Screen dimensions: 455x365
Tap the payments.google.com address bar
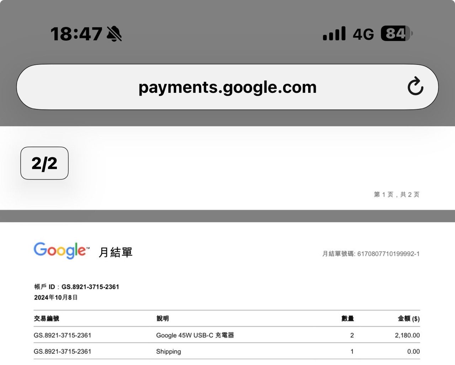[x=227, y=87]
